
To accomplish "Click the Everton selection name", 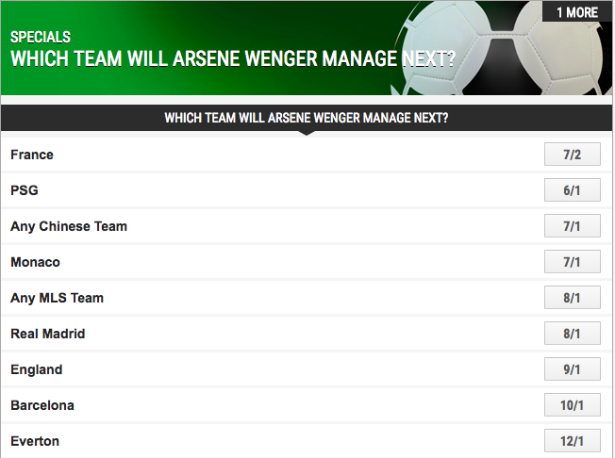I will pyautogui.click(x=35, y=441).
